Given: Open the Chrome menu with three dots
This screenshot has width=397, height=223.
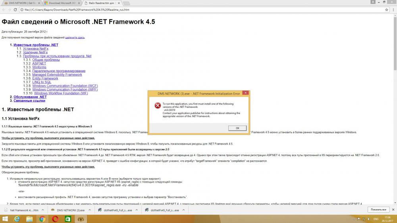Looking at the screenshot, I should 393,9.
